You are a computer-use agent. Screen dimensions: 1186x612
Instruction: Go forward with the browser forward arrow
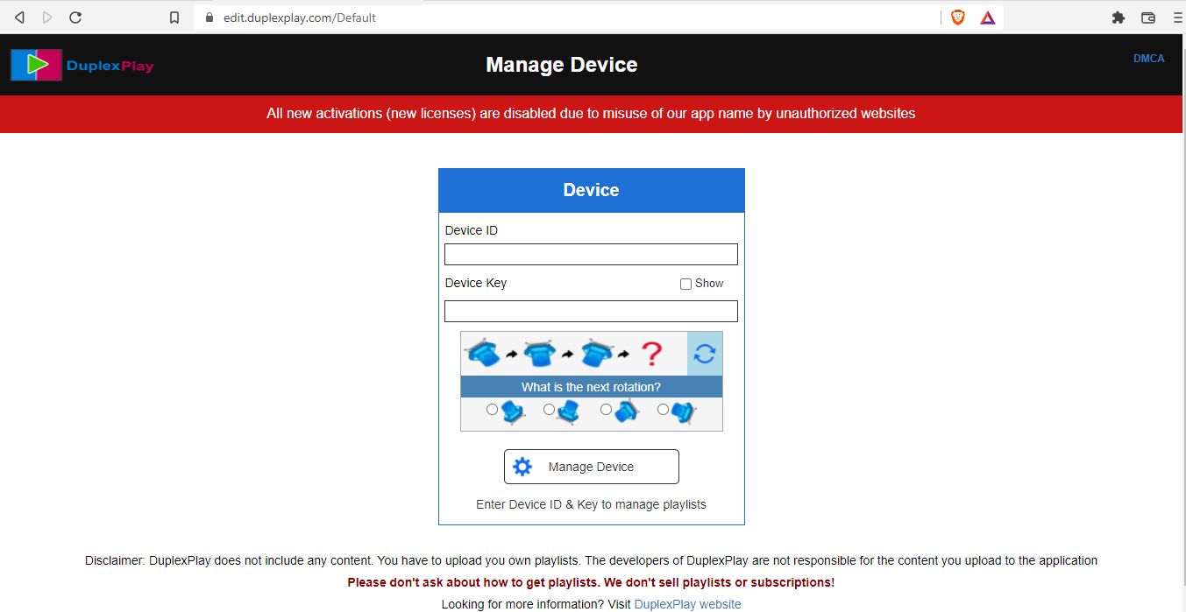(47, 18)
